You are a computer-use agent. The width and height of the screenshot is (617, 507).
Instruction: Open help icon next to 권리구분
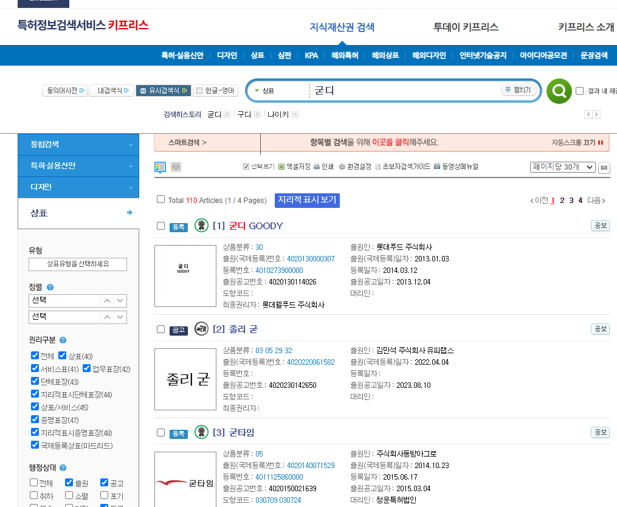63,340
